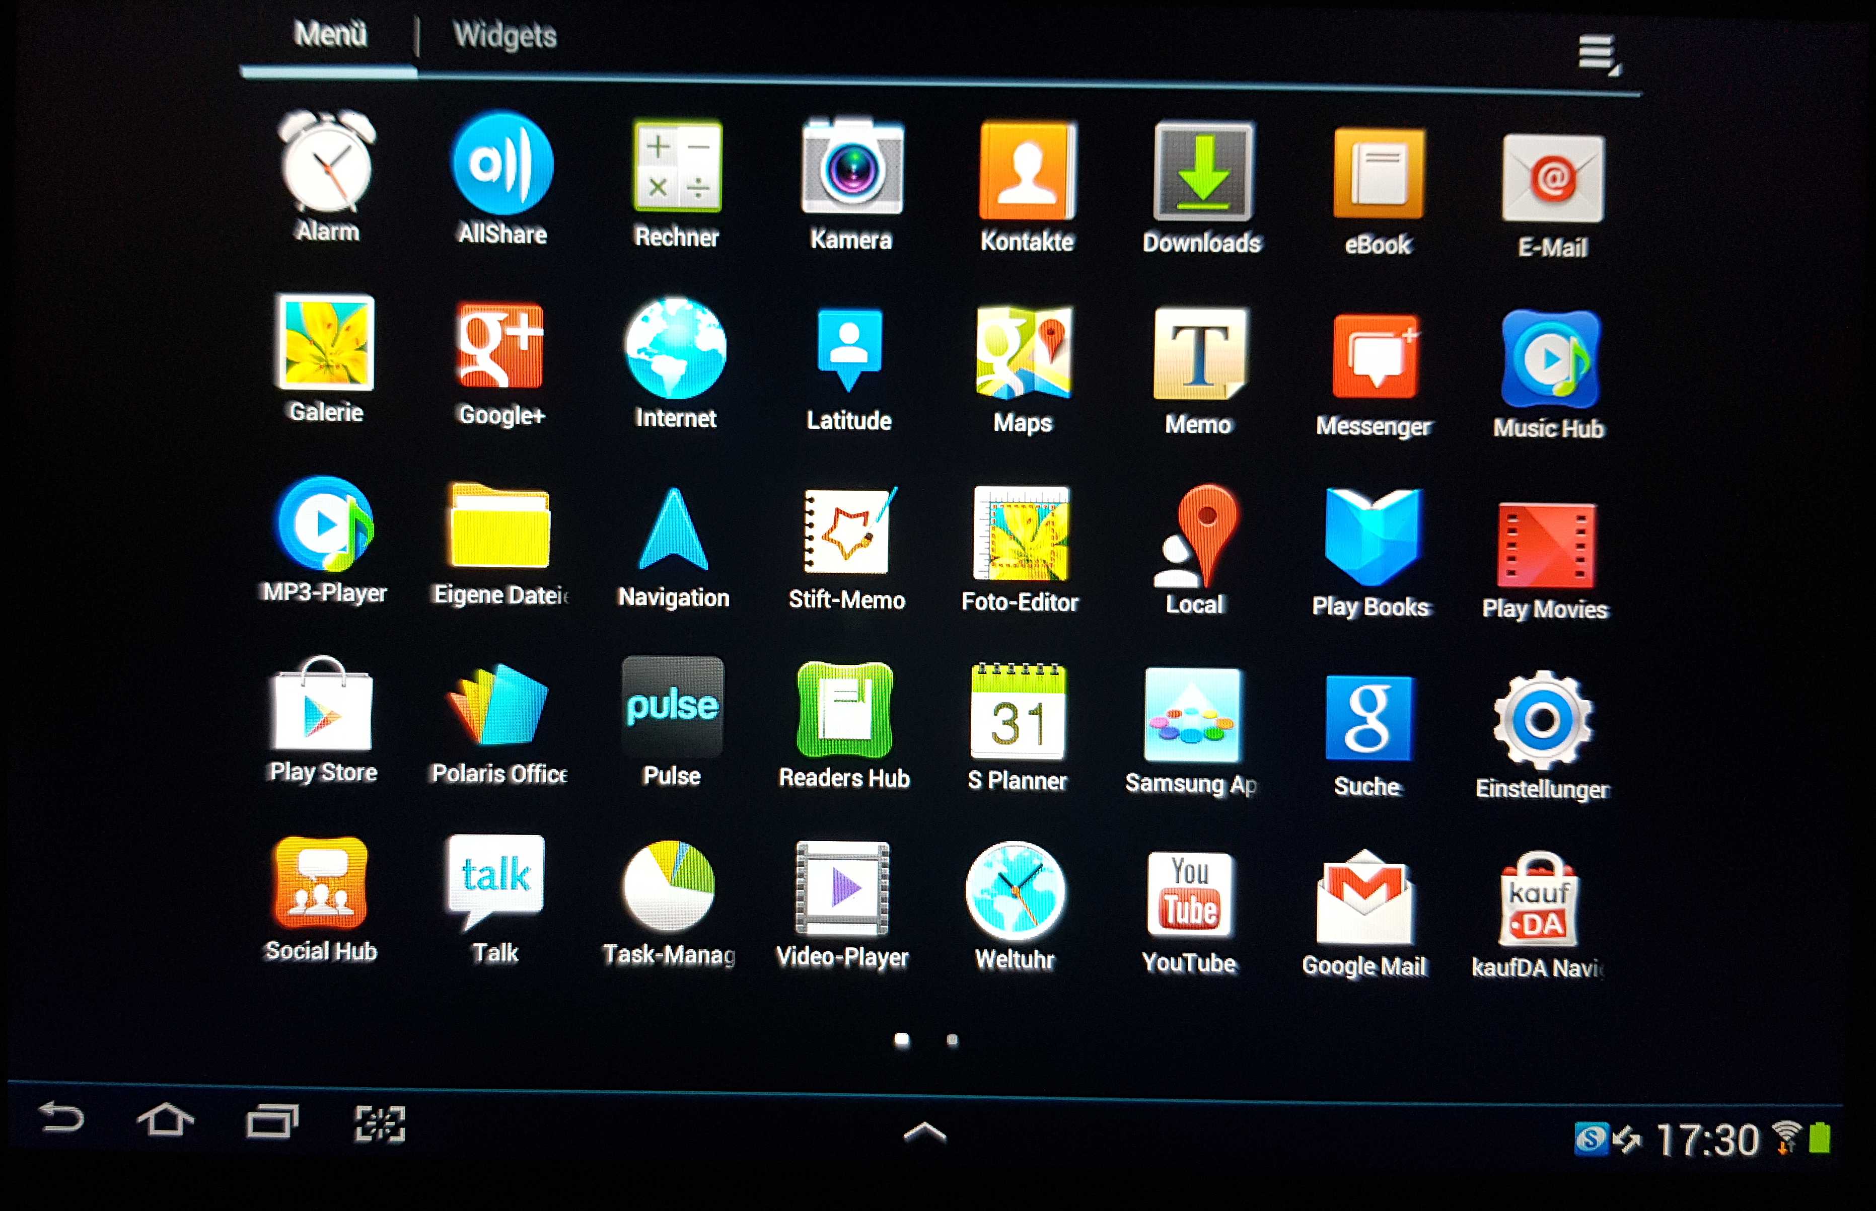Tap the S notification icon in status bar

[1591, 1138]
